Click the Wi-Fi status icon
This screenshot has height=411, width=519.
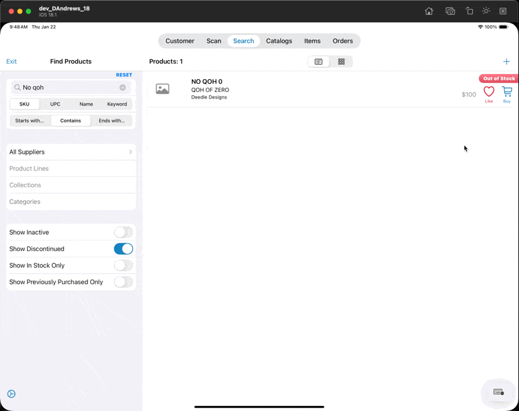(480, 27)
